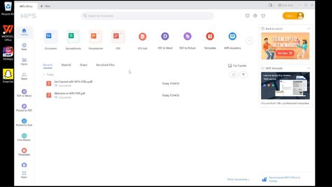This screenshot has width=332, height=187.
Task: Open Get Started with WPS Office.pdf
Action: coord(73,82)
